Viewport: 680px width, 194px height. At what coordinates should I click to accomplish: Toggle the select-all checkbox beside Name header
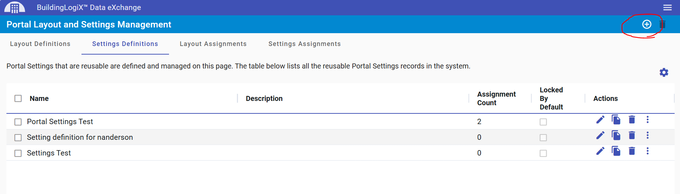pyautogui.click(x=18, y=98)
